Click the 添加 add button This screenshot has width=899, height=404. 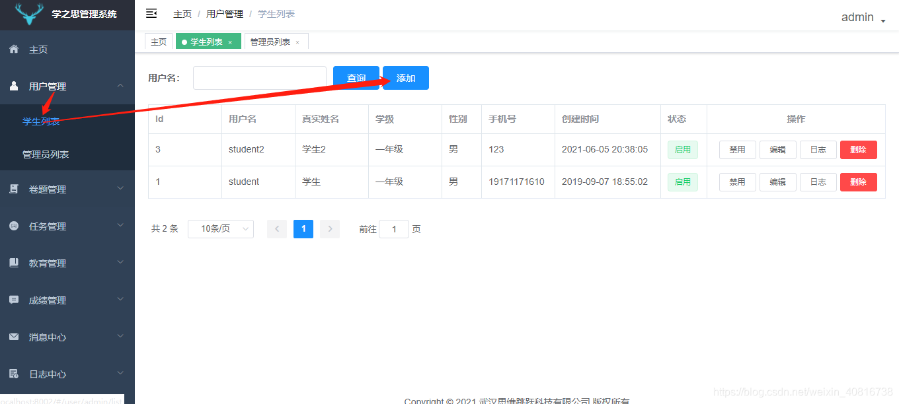(406, 78)
